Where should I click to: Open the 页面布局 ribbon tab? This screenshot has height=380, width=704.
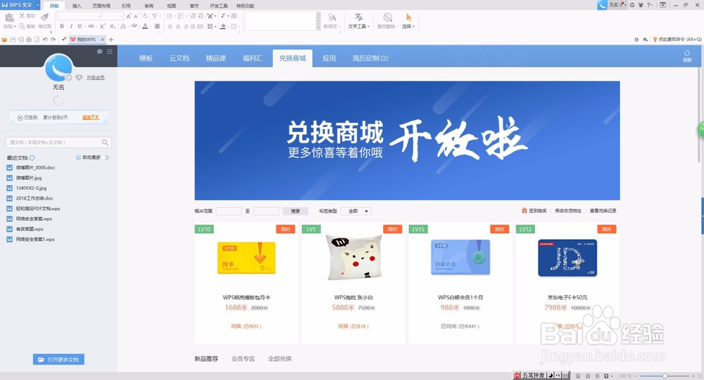101,6
